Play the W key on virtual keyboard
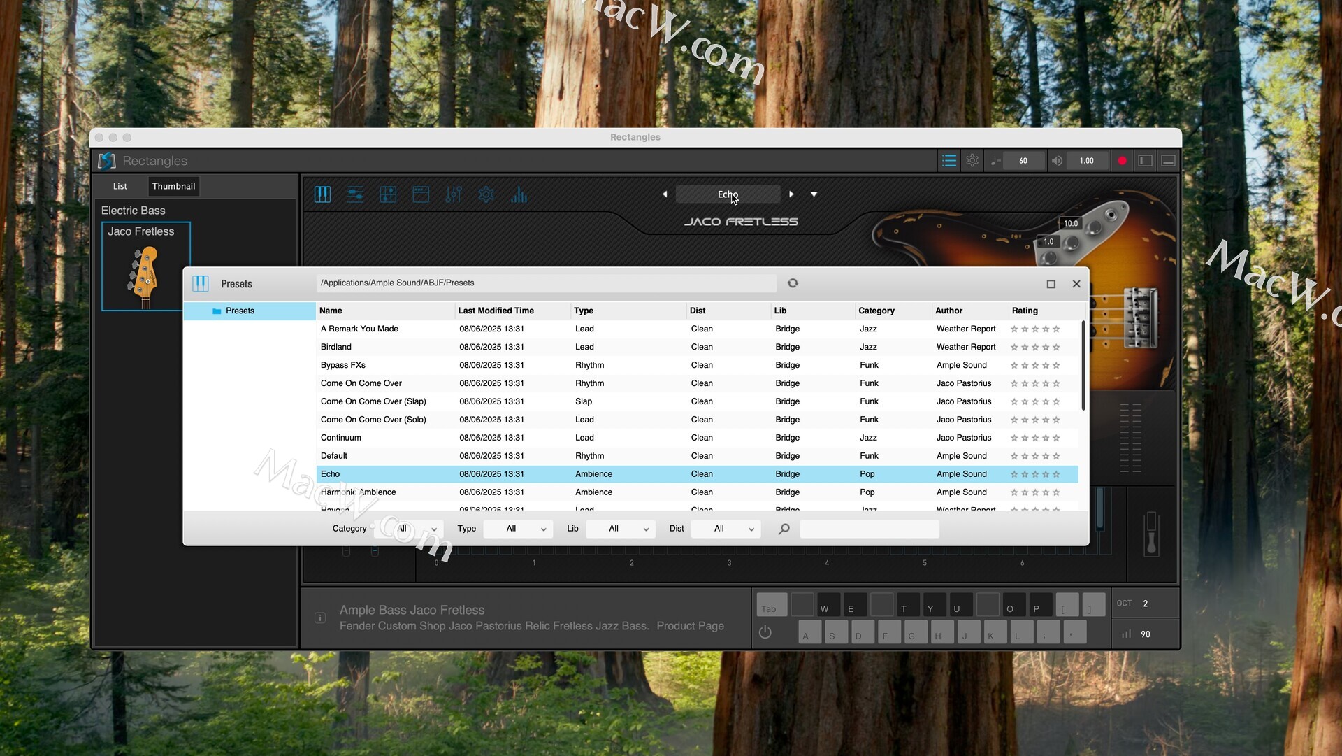 coord(828,605)
